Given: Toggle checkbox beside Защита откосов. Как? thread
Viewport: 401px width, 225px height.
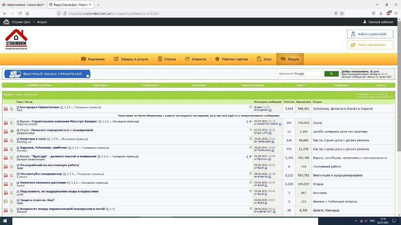Looking at the screenshot, I should point(18,200).
